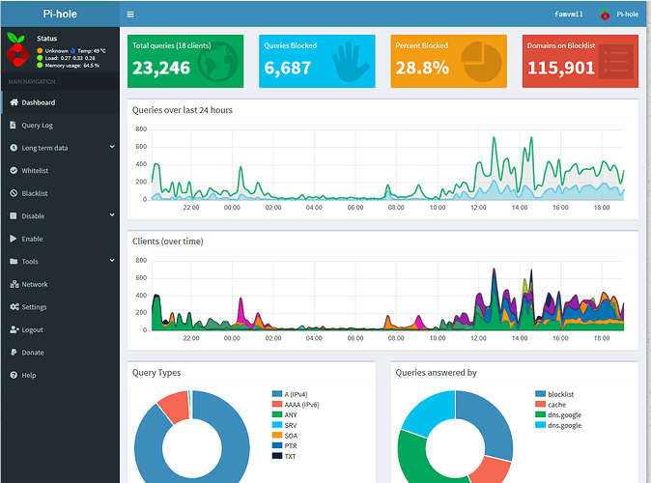Click the Dashboard home icon
Image resolution: width=651 pixels, height=483 pixels.
(x=14, y=102)
